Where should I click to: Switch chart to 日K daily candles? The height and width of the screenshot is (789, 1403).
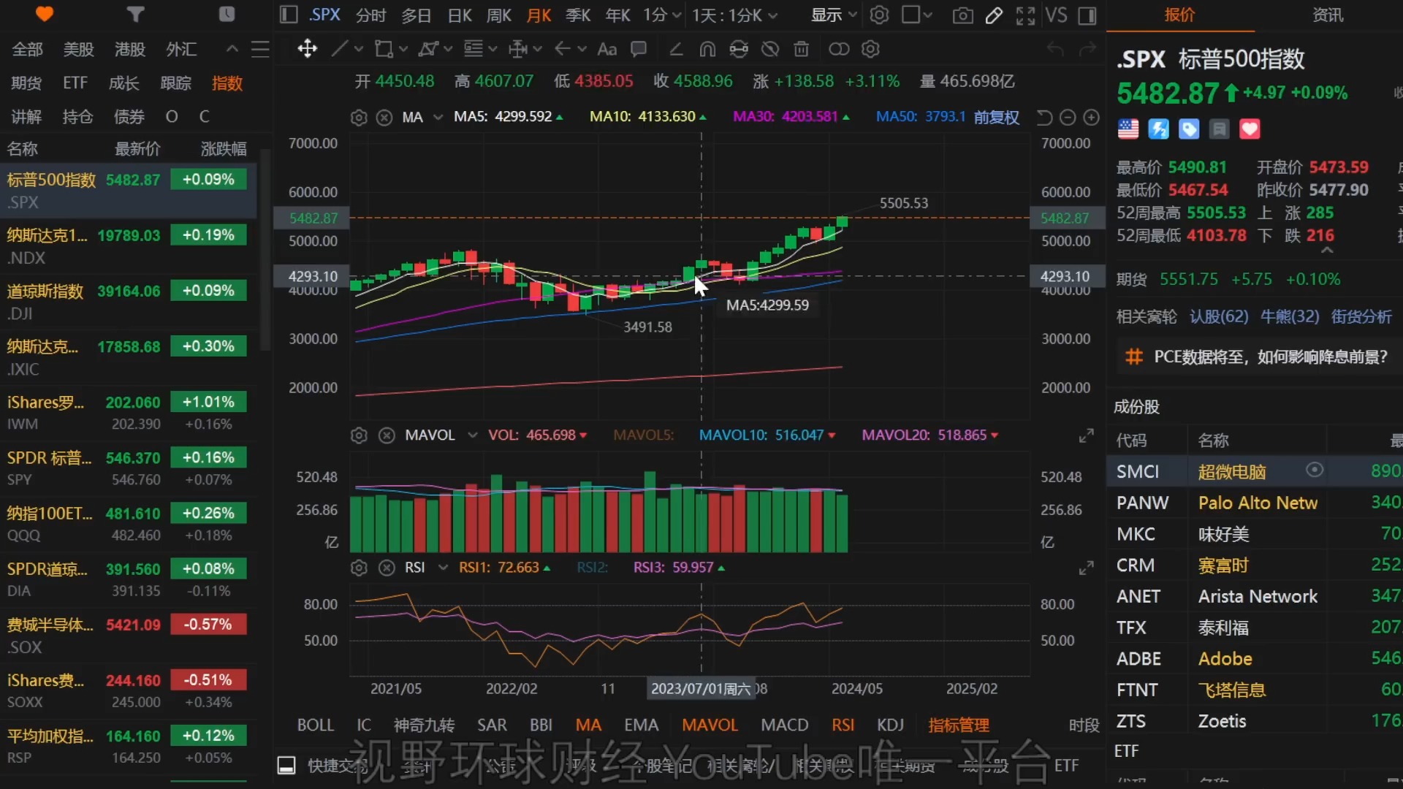pyautogui.click(x=460, y=15)
